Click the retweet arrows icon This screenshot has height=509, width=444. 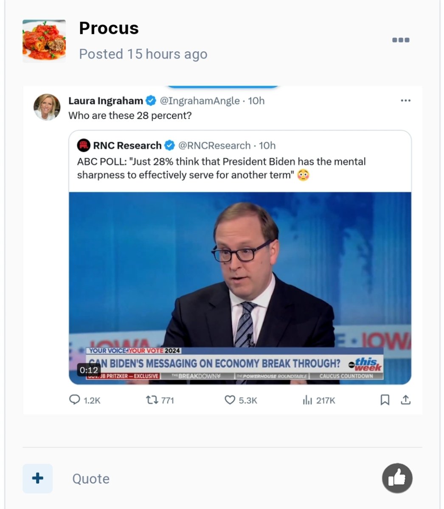pos(152,400)
